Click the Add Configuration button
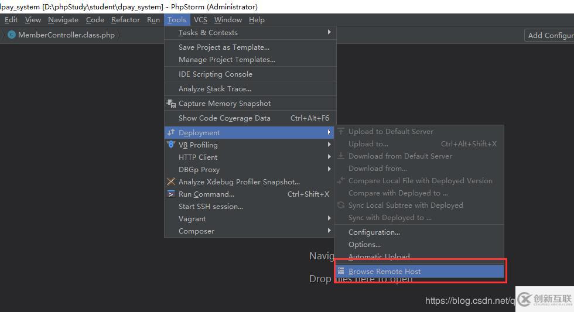Screen dimensions: 574x312 point(549,35)
